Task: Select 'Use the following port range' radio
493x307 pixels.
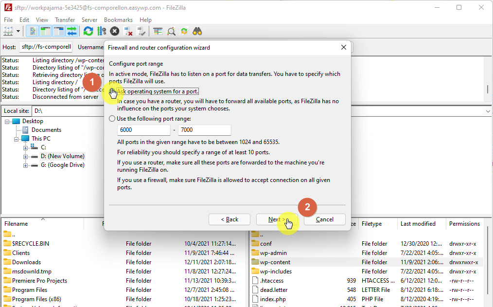Action: point(112,119)
